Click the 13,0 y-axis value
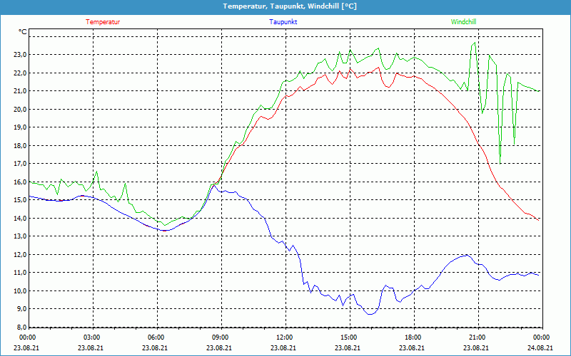Image resolution: width=571 pixels, height=356 pixels. coord(21,236)
